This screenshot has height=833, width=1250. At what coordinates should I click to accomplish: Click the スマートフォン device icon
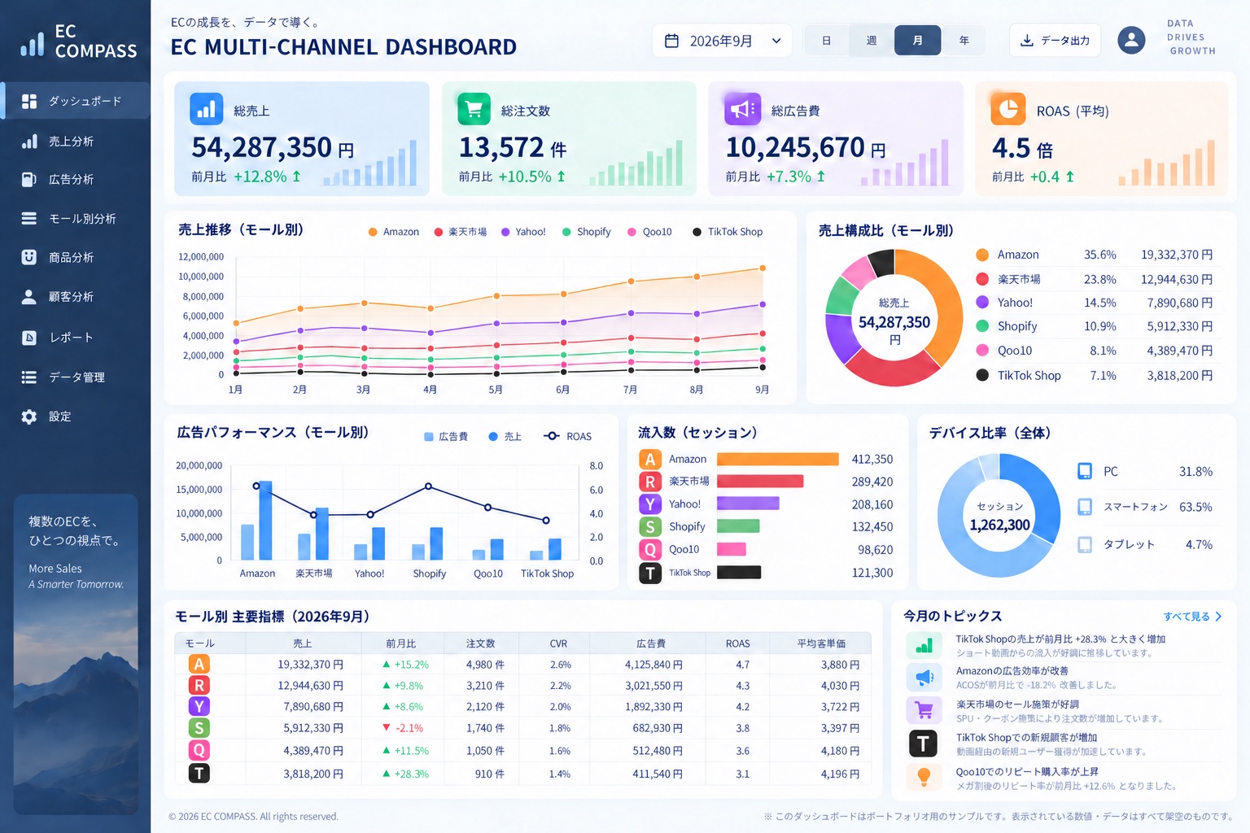tap(1085, 507)
